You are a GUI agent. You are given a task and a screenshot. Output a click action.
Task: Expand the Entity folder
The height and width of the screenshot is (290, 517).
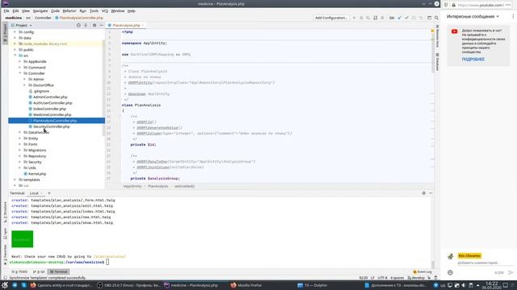(x=19, y=139)
